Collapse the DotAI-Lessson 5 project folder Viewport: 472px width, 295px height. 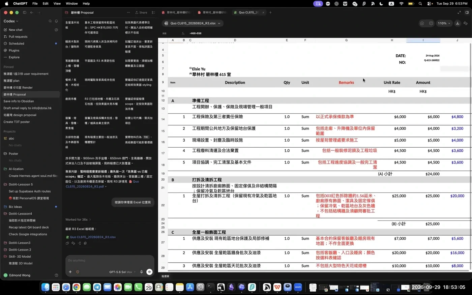click(x=21, y=184)
